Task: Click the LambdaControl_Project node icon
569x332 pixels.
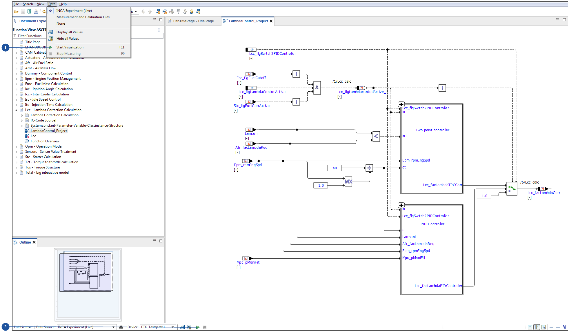Action: pos(26,131)
